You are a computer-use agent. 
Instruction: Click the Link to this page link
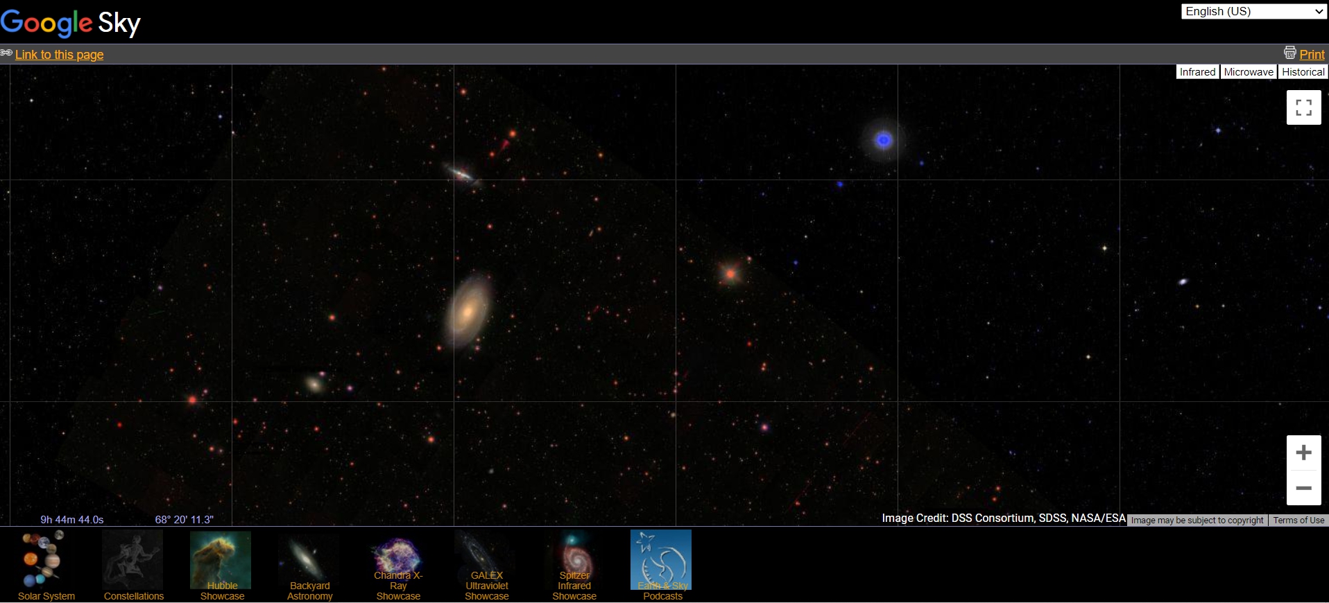59,55
